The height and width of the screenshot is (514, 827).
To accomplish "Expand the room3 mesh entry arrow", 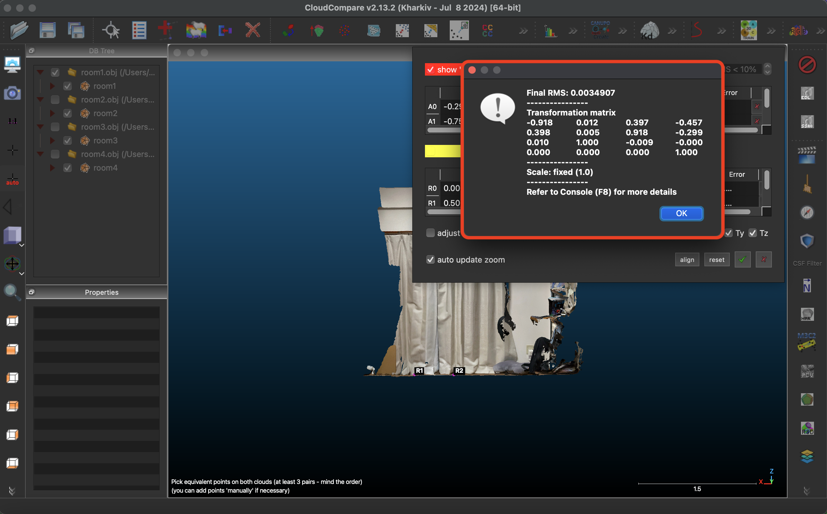I will (52, 140).
